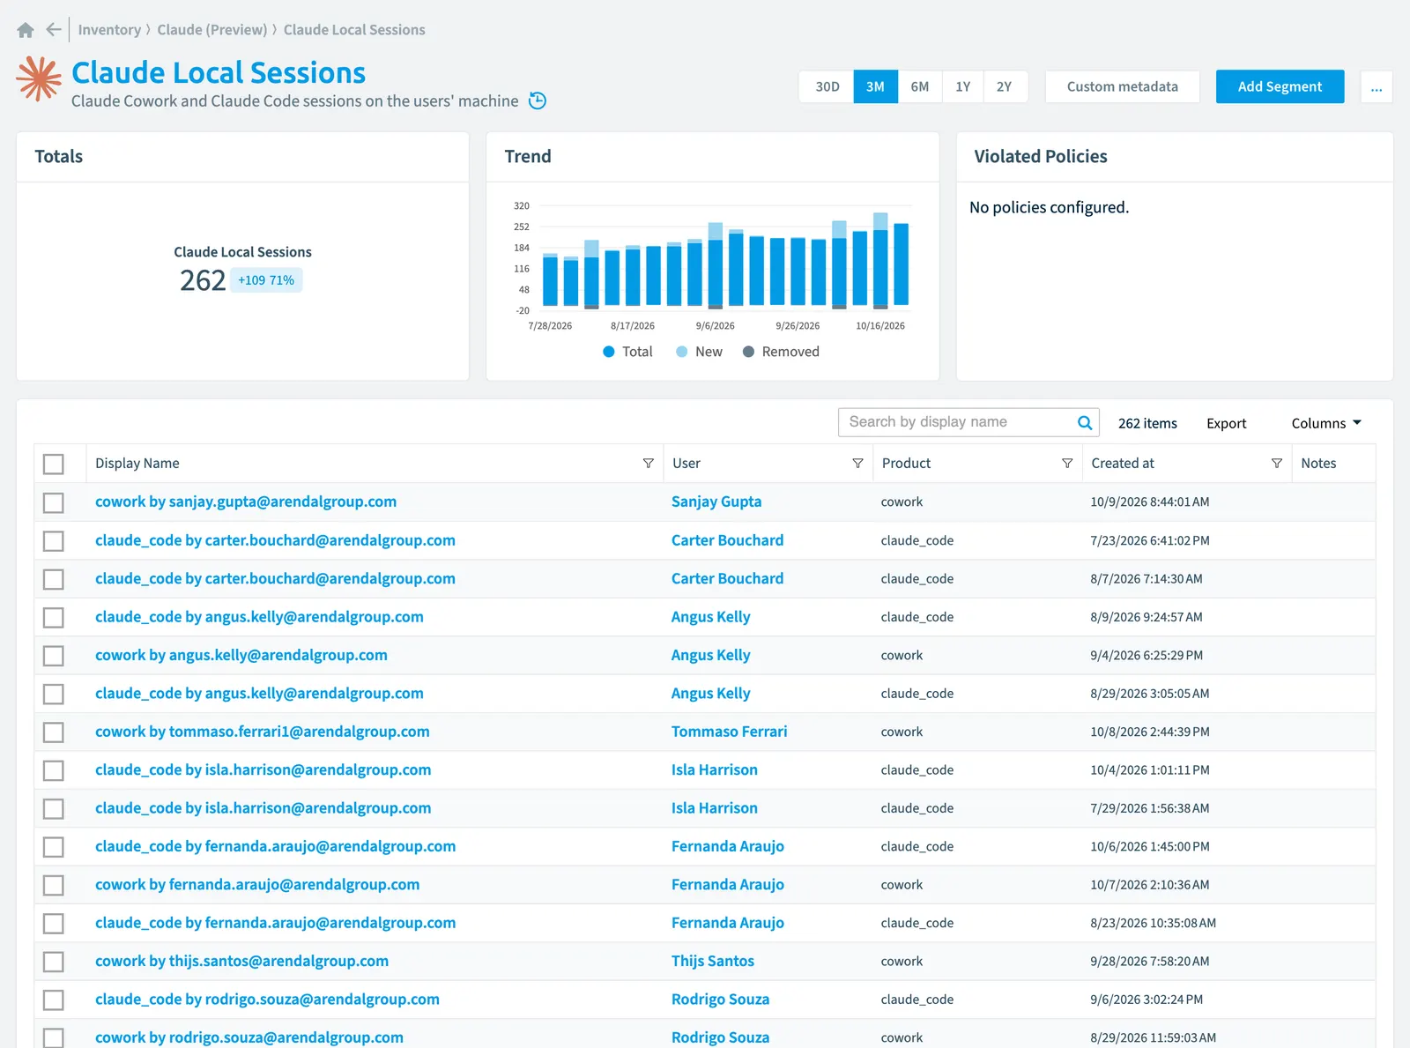Select the cowork by thijs.santos row checkbox
This screenshot has width=1410, height=1048.
pyautogui.click(x=54, y=962)
